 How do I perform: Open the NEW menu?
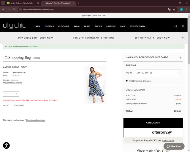(38, 26)
